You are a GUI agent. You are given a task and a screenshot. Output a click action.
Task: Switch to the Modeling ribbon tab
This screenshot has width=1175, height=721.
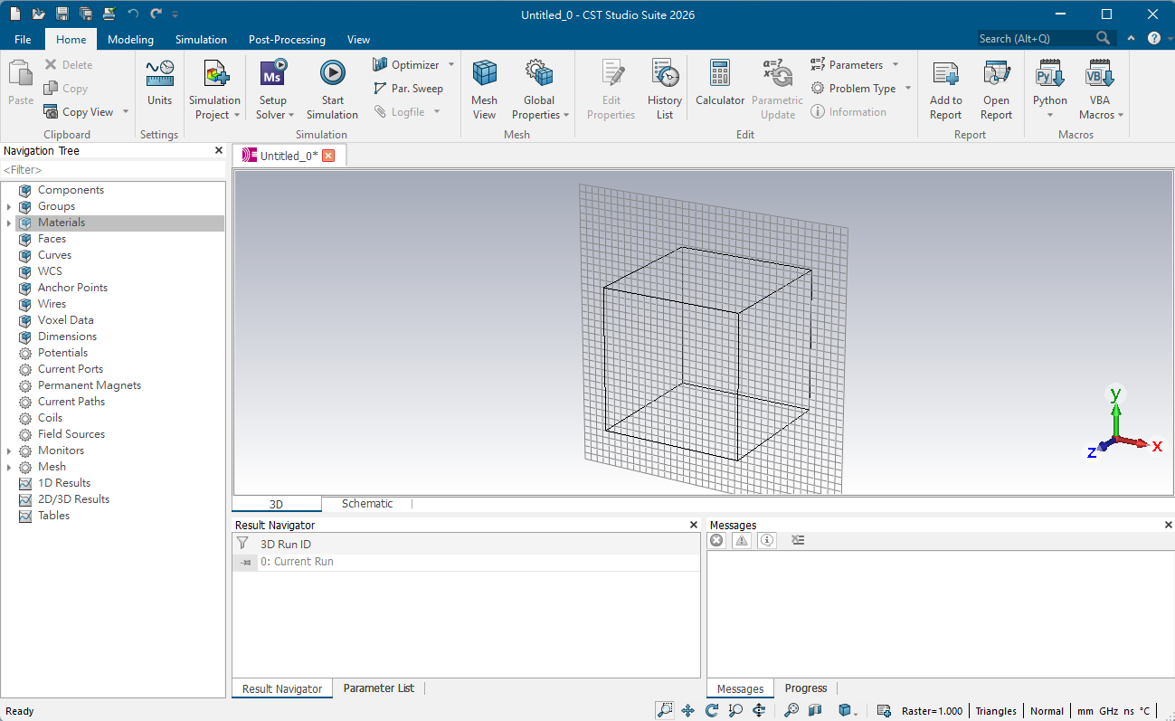[x=130, y=40]
